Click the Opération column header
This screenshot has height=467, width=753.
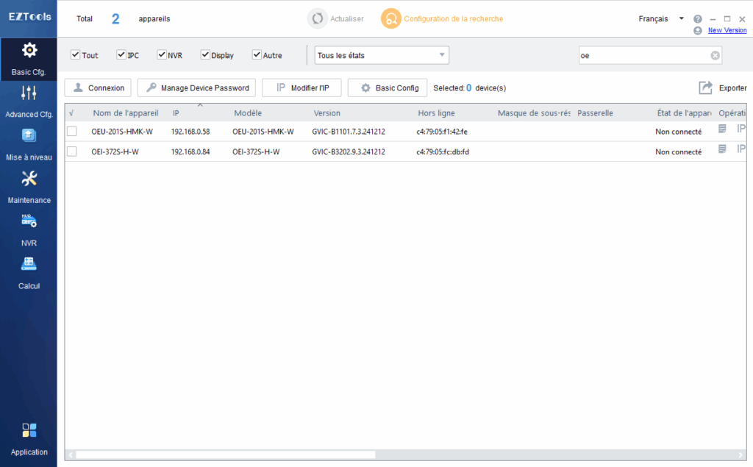[x=732, y=113]
